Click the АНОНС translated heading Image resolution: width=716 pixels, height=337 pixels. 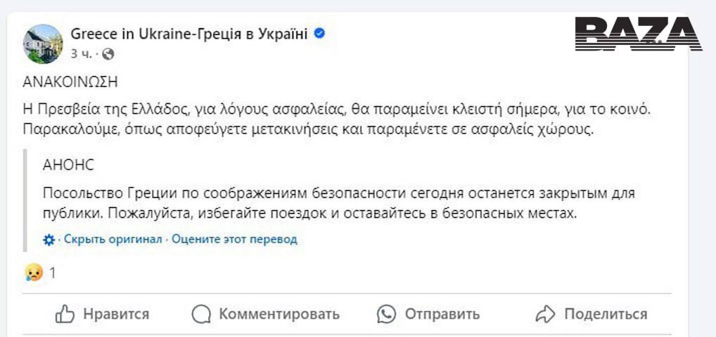[68, 165]
